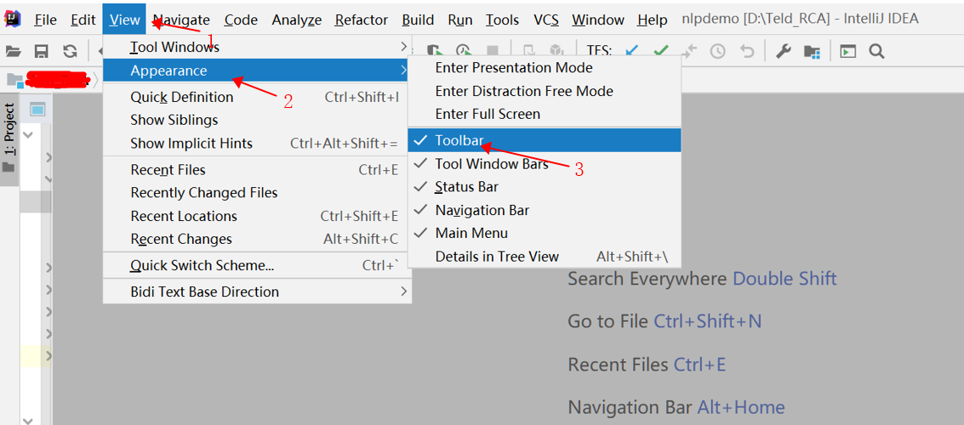Image resolution: width=964 pixels, height=425 pixels.
Task: Open the Run menu
Action: coord(460,20)
